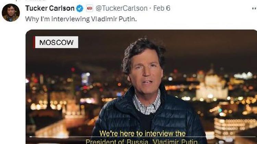Seek to the middle of video progress bar
The height and width of the screenshot is (144, 257).
coord(143,137)
